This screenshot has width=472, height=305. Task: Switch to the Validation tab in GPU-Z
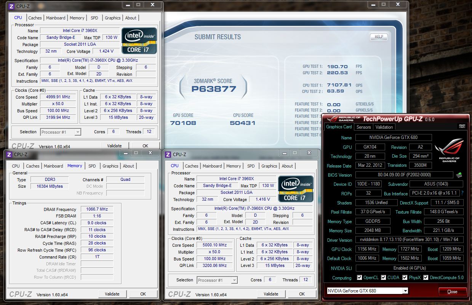point(384,127)
